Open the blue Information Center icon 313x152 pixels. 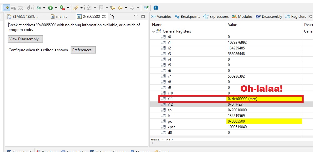pyautogui.click(x=156, y=8)
